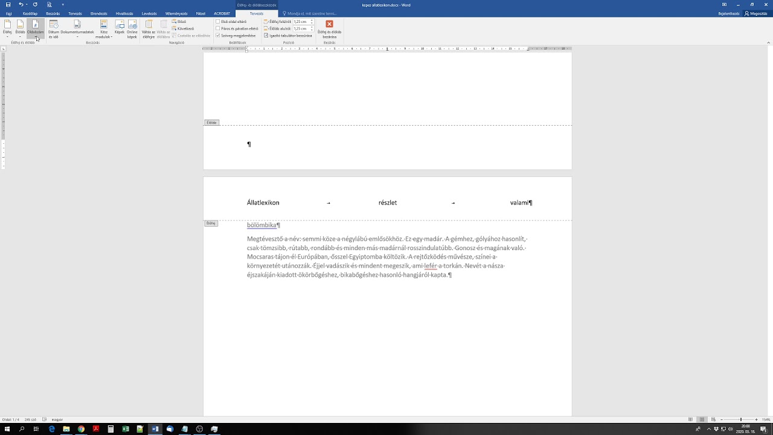Switch to Nézet tab
Screen dimensions: 773x435
[200, 13]
